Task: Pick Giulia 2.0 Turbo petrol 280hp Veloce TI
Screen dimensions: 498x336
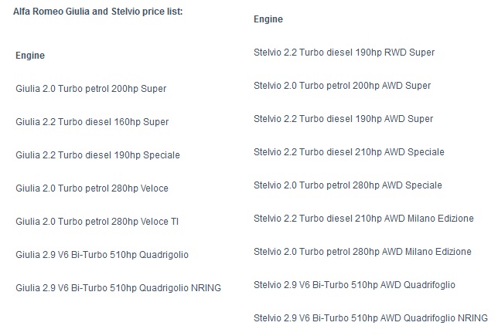Action: (x=98, y=222)
